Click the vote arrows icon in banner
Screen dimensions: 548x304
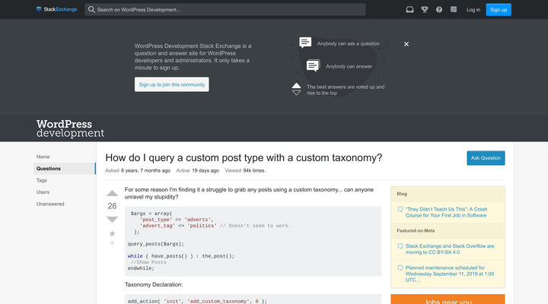[x=296, y=90]
